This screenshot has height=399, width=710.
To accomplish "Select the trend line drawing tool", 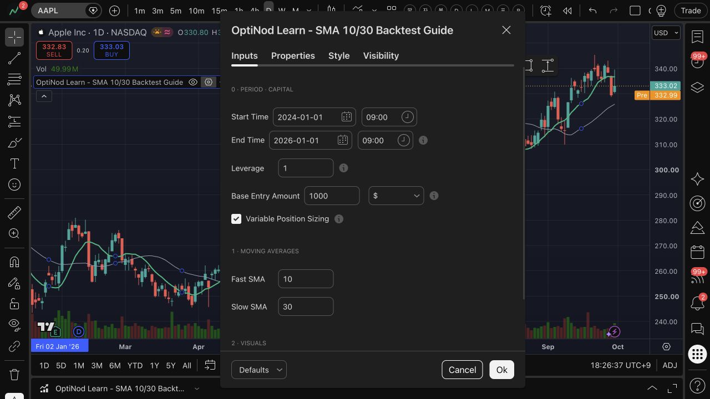I will pos(14,58).
